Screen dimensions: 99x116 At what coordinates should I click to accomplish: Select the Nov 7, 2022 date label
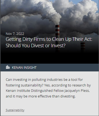pyautogui.click(x=15, y=34)
